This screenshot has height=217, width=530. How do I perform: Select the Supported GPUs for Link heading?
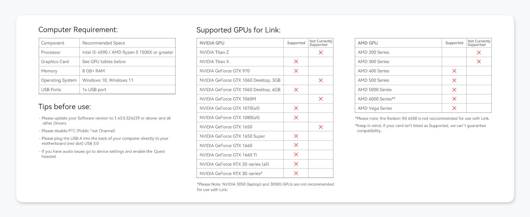point(238,30)
